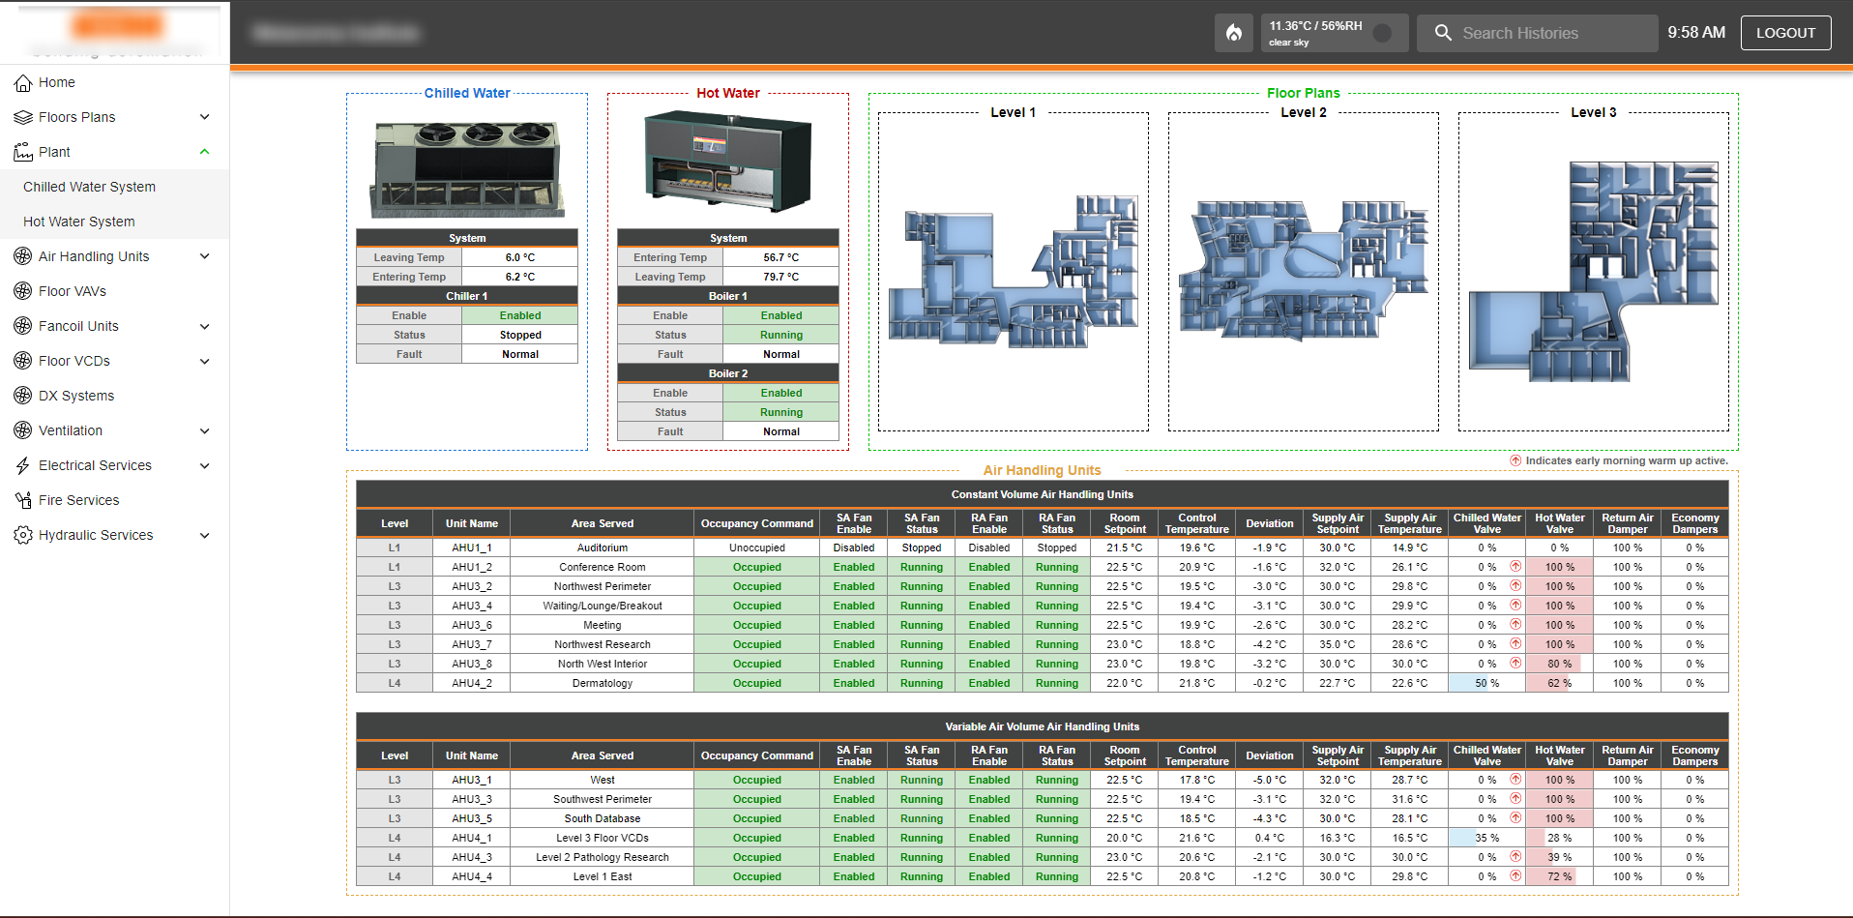Click warm-up indicator icon on AHU3_5 row

coord(1515,818)
